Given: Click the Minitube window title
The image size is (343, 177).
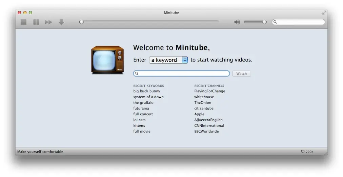Looking at the screenshot, I should pos(171,13).
